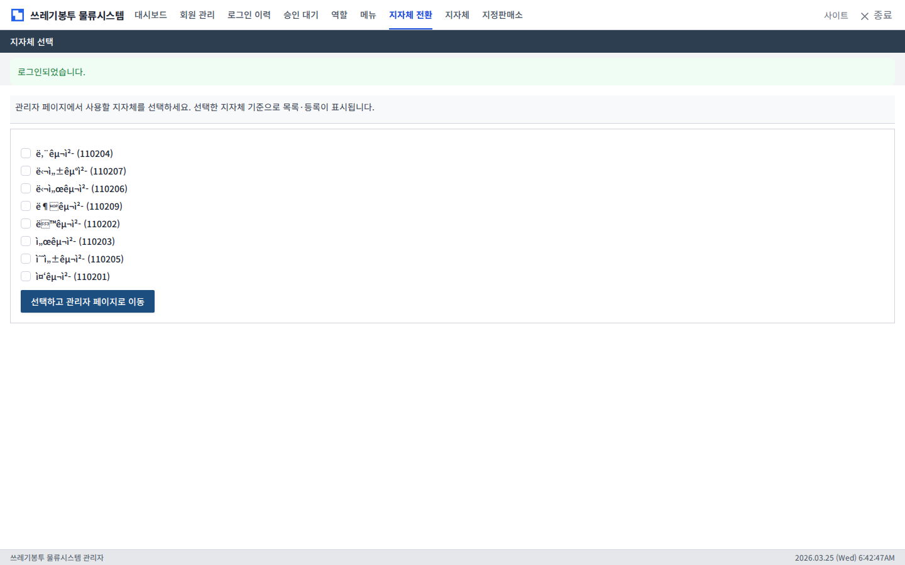Click the X icon beside 종료
Viewport: 905px width, 565px height.
point(865,16)
